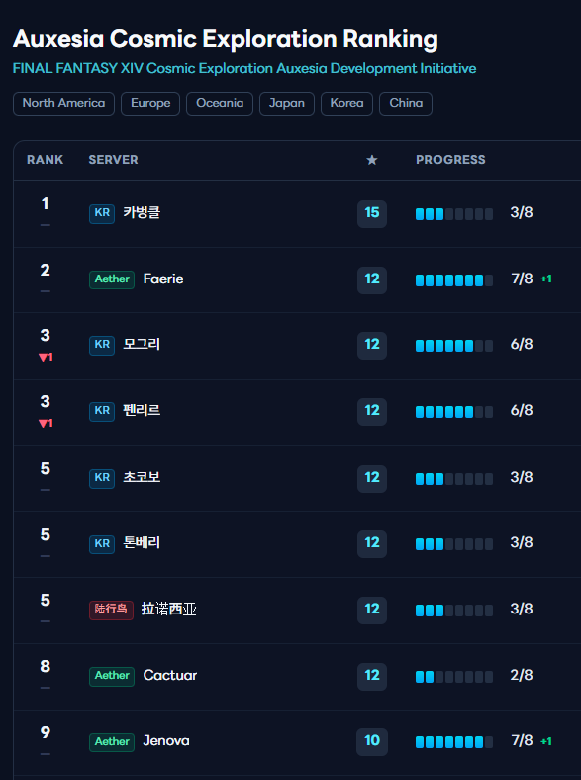Toggle the Oceania region filter
The height and width of the screenshot is (780, 581).
220,103
